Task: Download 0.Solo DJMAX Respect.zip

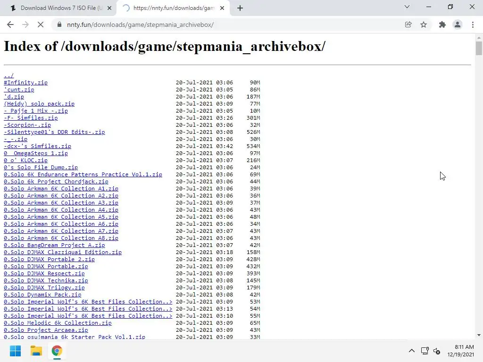Action: pyautogui.click(x=44, y=274)
